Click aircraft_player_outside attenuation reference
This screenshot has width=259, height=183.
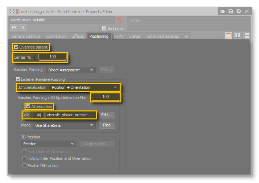coord(69,115)
